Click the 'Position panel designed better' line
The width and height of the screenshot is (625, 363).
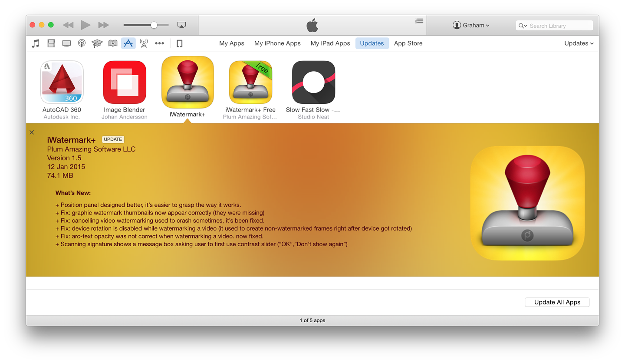click(x=148, y=205)
